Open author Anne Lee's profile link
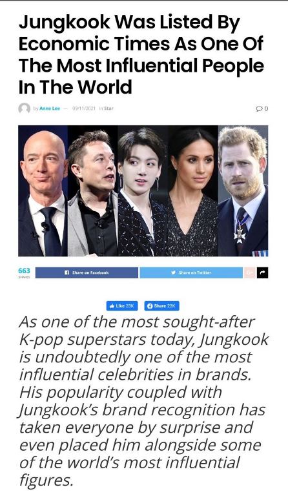This screenshot has width=288, height=496. pyautogui.click(x=50, y=108)
